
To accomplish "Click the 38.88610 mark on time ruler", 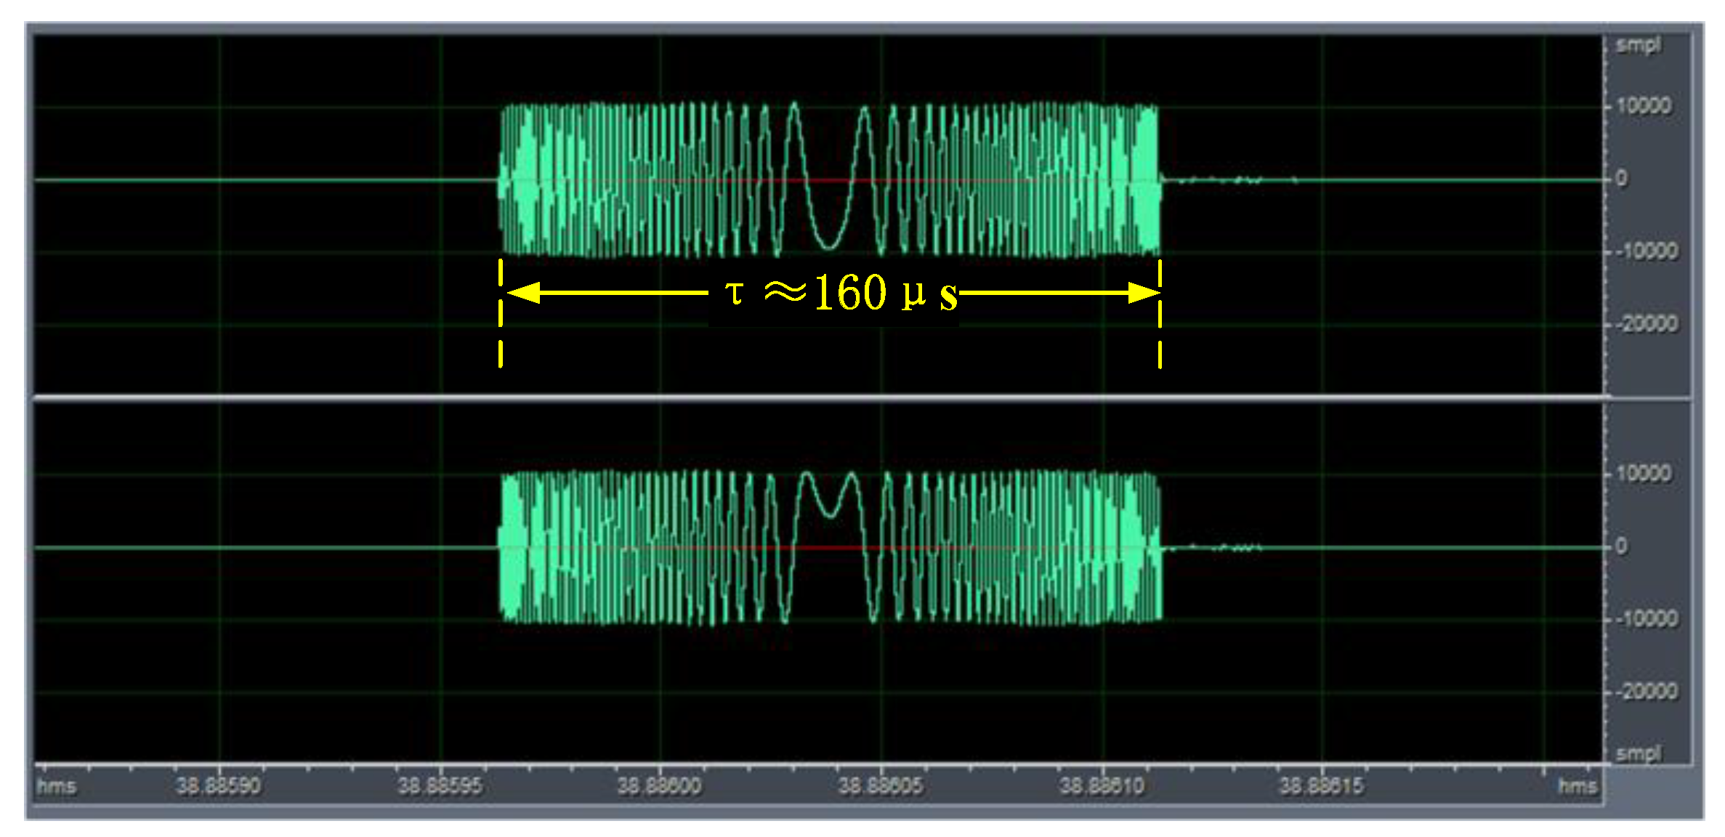I will (x=1102, y=785).
